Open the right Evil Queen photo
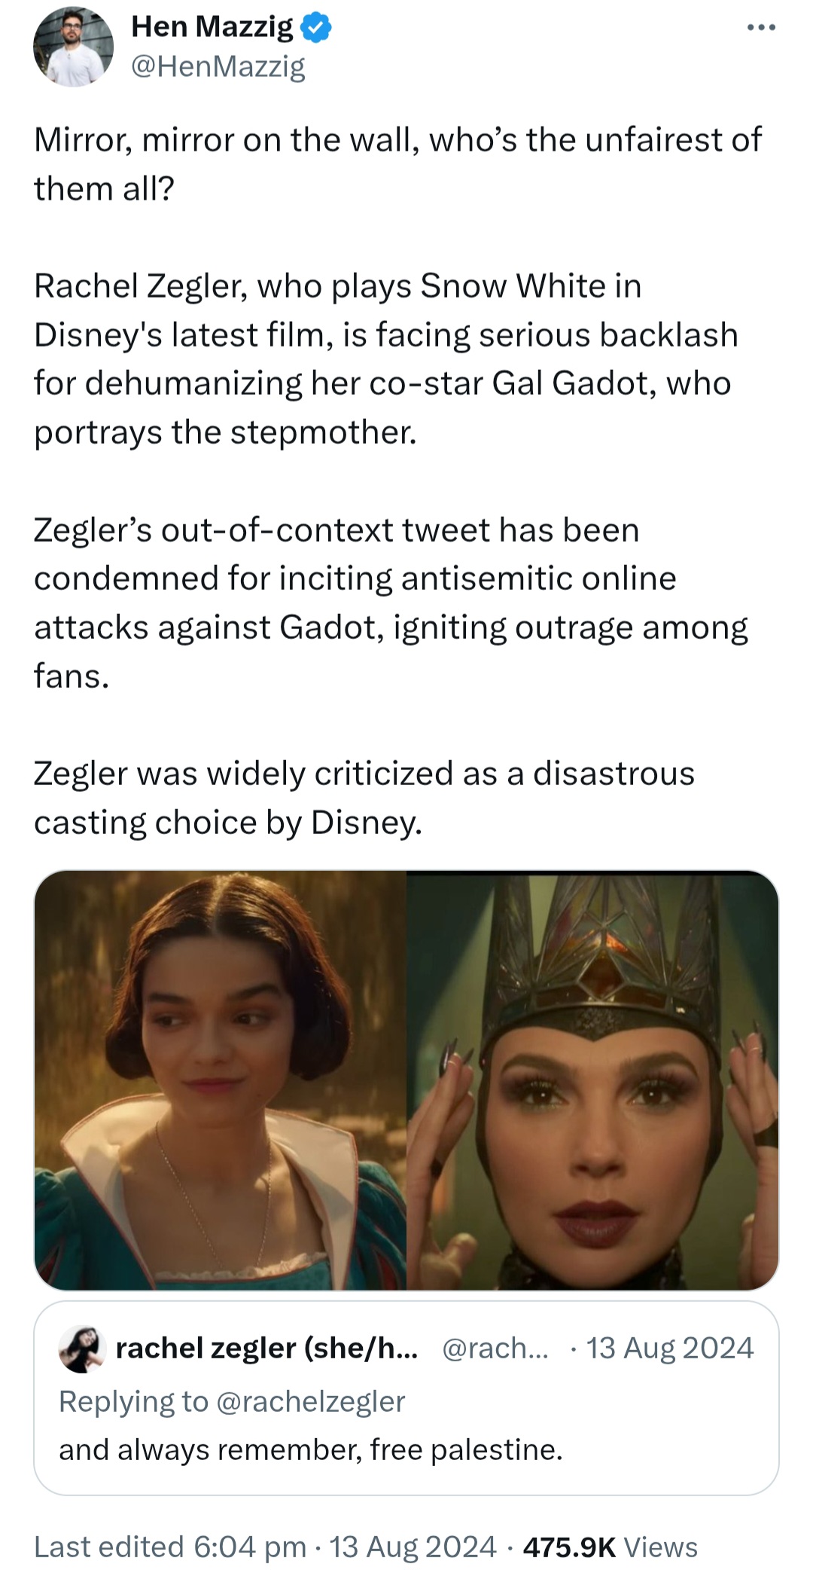This screenshot has width=813, height=1570. coord(592,1080)
